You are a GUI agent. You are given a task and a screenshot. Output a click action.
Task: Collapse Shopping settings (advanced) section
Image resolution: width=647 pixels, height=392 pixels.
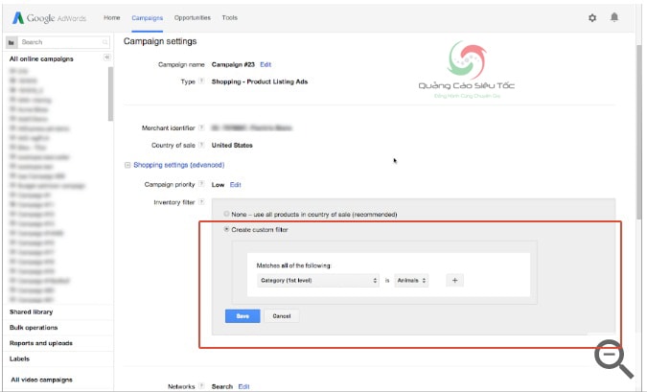127,165
